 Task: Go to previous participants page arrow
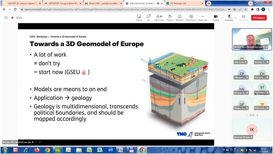[x=247, y=115]
